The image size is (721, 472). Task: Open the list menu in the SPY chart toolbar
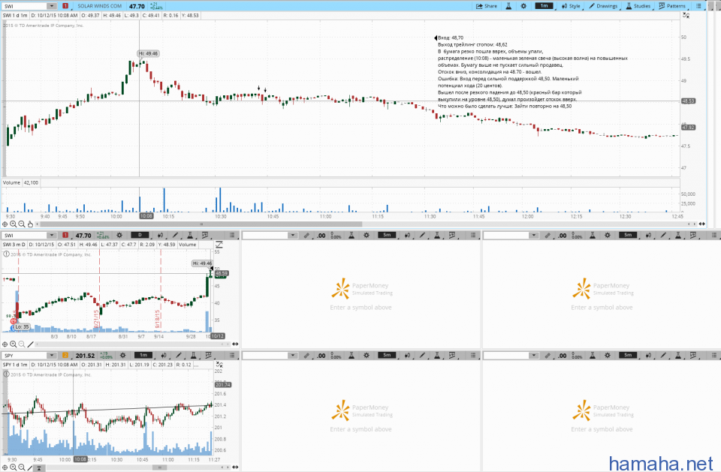coord(232,356)
